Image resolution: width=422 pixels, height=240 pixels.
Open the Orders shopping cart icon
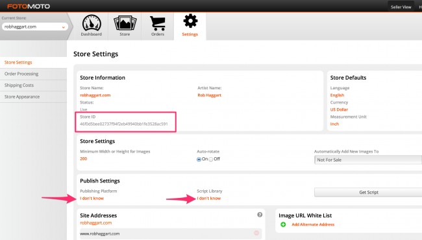158,23
